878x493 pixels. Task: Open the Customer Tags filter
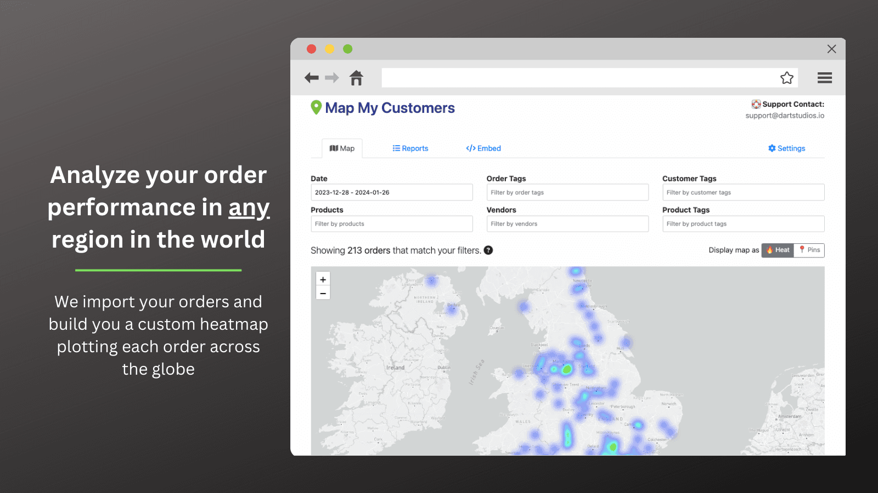[x=743, y=192]
